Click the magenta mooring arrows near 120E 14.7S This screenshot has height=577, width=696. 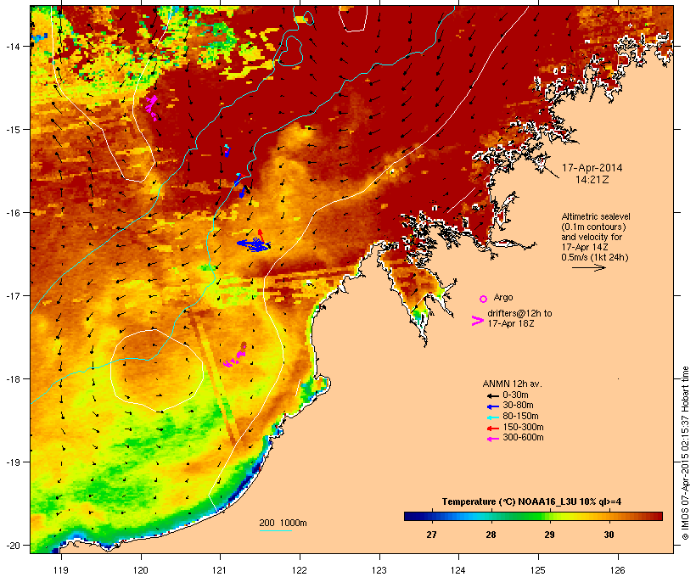click(x=151, y=107)
